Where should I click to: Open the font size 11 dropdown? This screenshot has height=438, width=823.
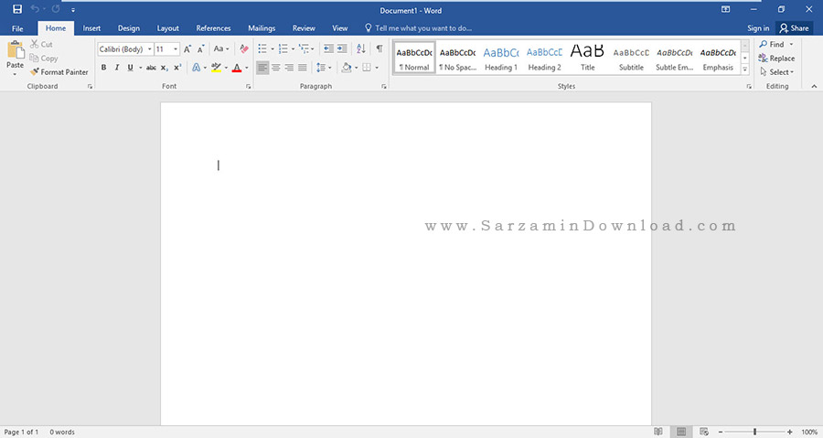176,49
